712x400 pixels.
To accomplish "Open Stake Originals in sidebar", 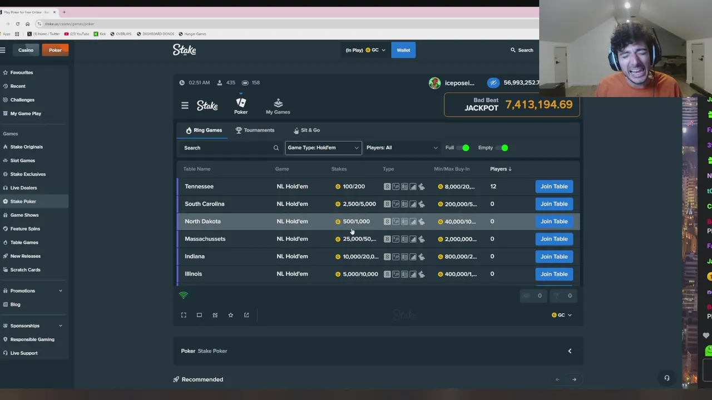I will pos(34,147).
